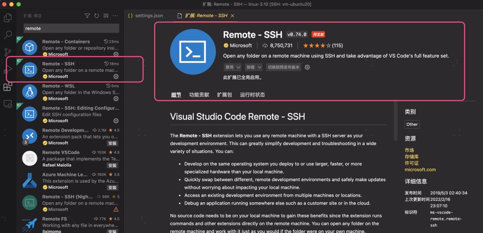Click the extension search box containing 'remote'
This screenshot has height=233, width=483.
click(71, 28)
